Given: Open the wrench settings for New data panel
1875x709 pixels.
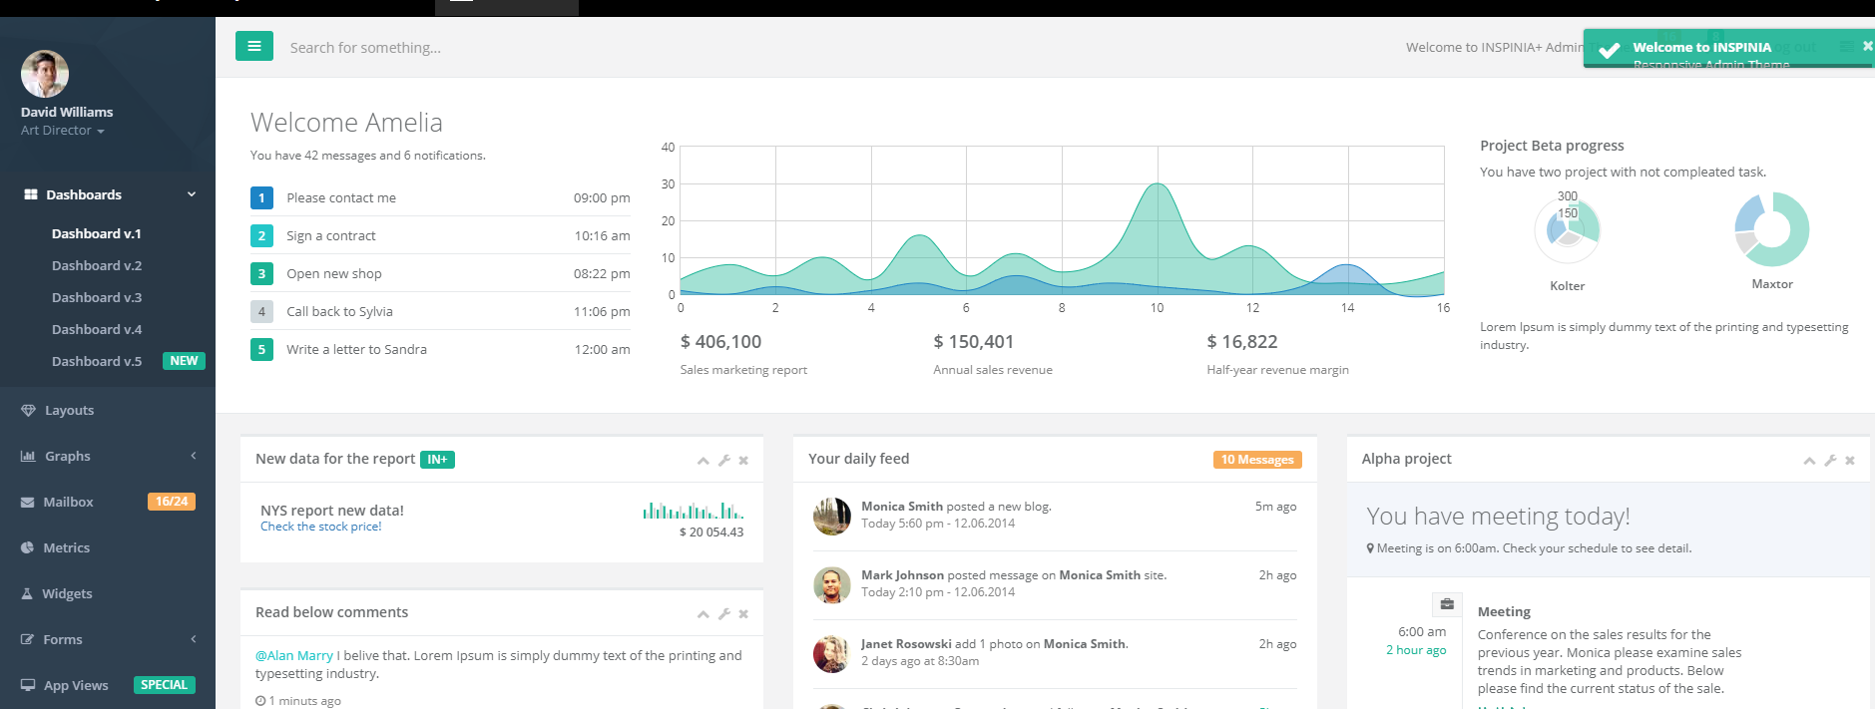Looking at the screenshot, I should [724, 461].
